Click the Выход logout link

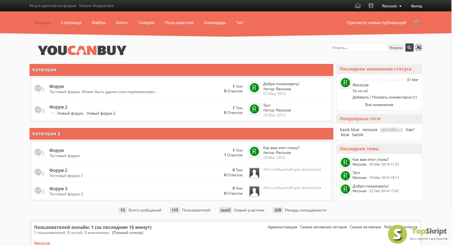(x=416, y=6)
